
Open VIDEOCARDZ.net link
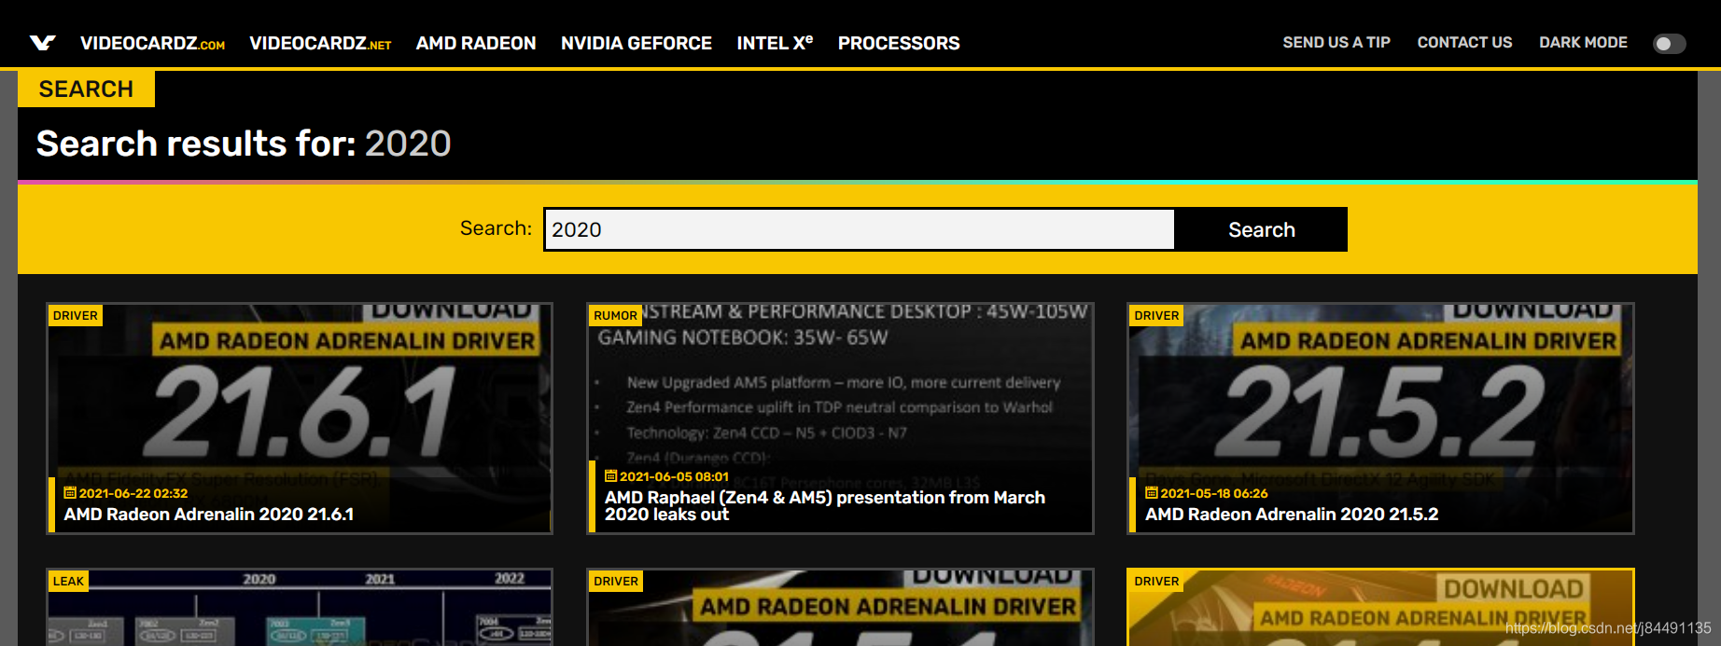(320, 43)
